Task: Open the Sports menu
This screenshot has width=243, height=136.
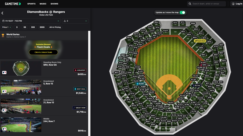Action: 31,4
